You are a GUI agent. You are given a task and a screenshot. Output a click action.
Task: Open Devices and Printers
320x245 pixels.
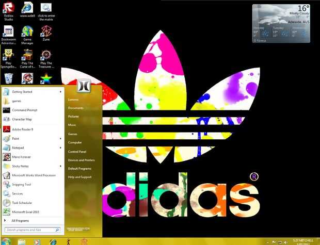[82, 160]
